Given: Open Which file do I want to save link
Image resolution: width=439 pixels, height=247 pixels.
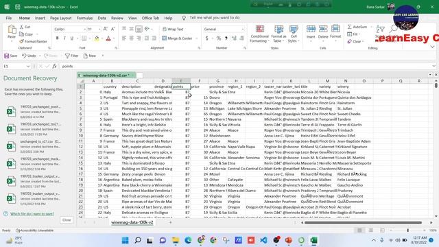Looking at the screenshot, I should [32, 213].
